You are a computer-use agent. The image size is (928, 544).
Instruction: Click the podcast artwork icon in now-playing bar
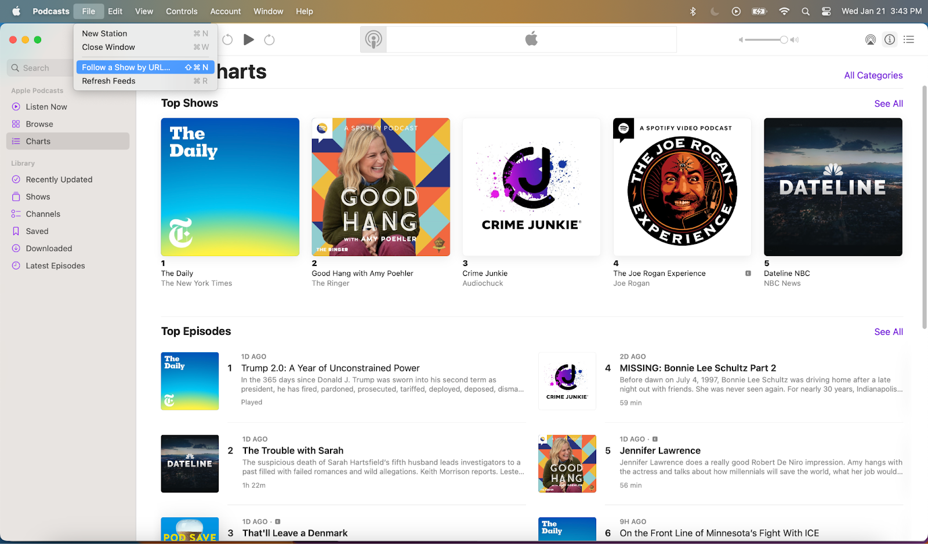point(374,39)
